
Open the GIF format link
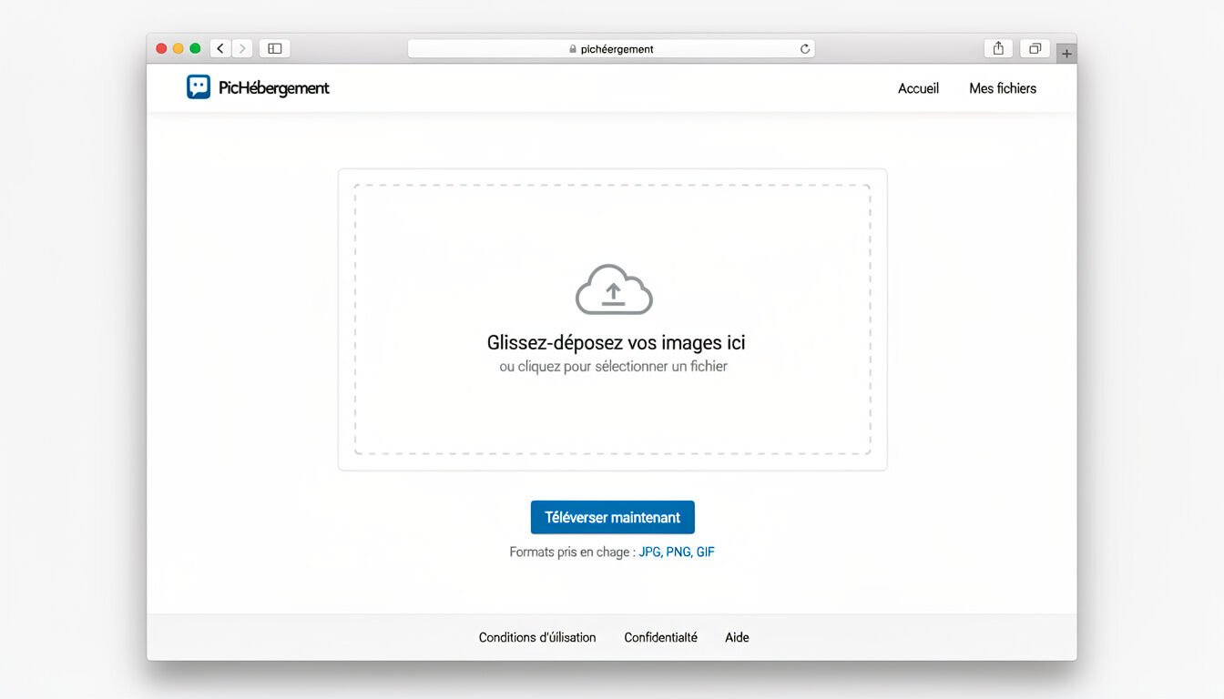[705, 552]
